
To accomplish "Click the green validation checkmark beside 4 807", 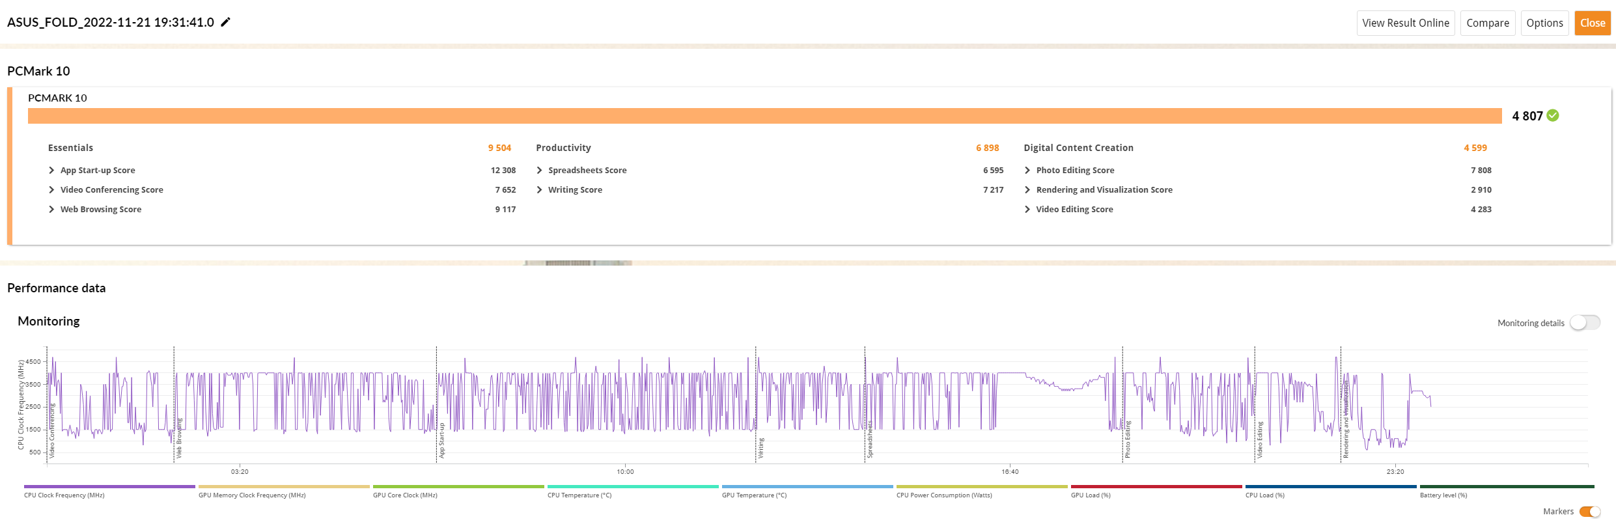I will click(1553, 115).
